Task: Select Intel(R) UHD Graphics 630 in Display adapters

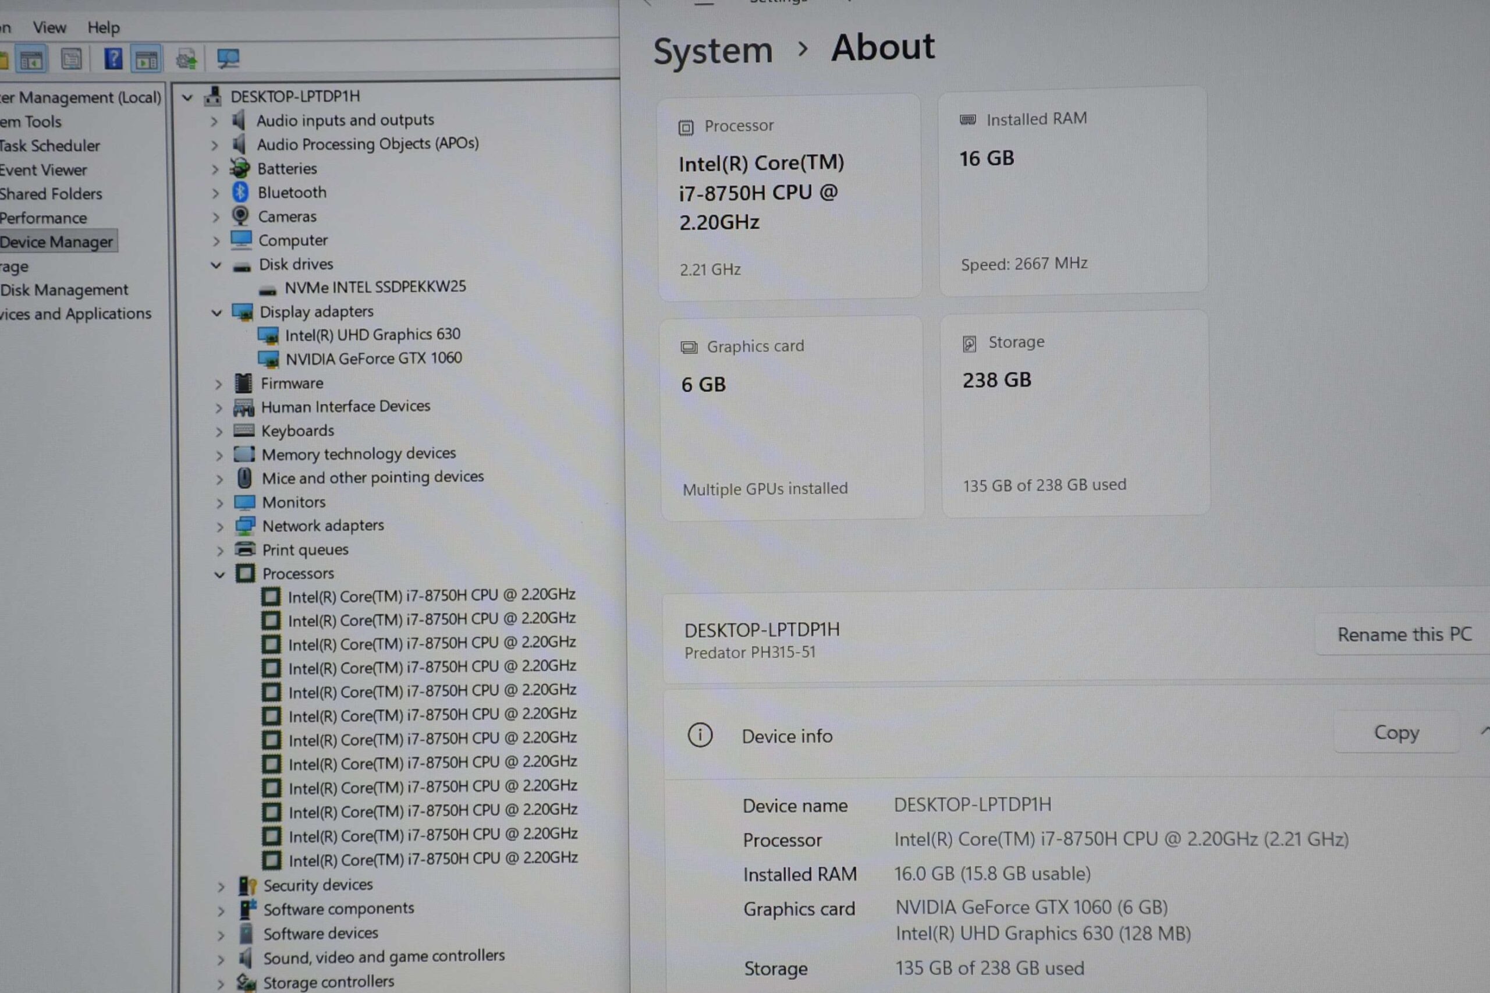Action: click(x=372, y=334)
